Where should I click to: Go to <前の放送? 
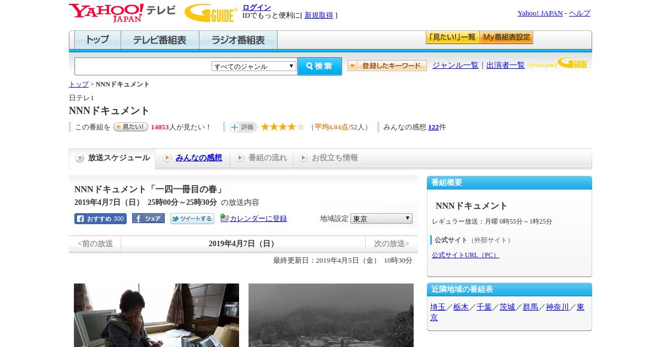95,243
